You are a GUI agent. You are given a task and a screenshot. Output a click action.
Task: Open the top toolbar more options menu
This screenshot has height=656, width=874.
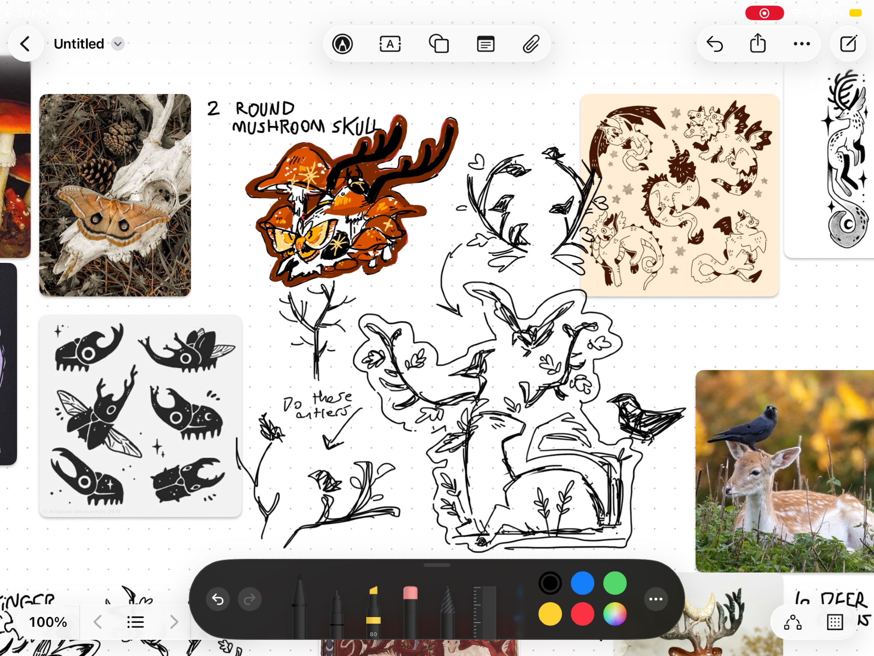click(x=801, y=44)
